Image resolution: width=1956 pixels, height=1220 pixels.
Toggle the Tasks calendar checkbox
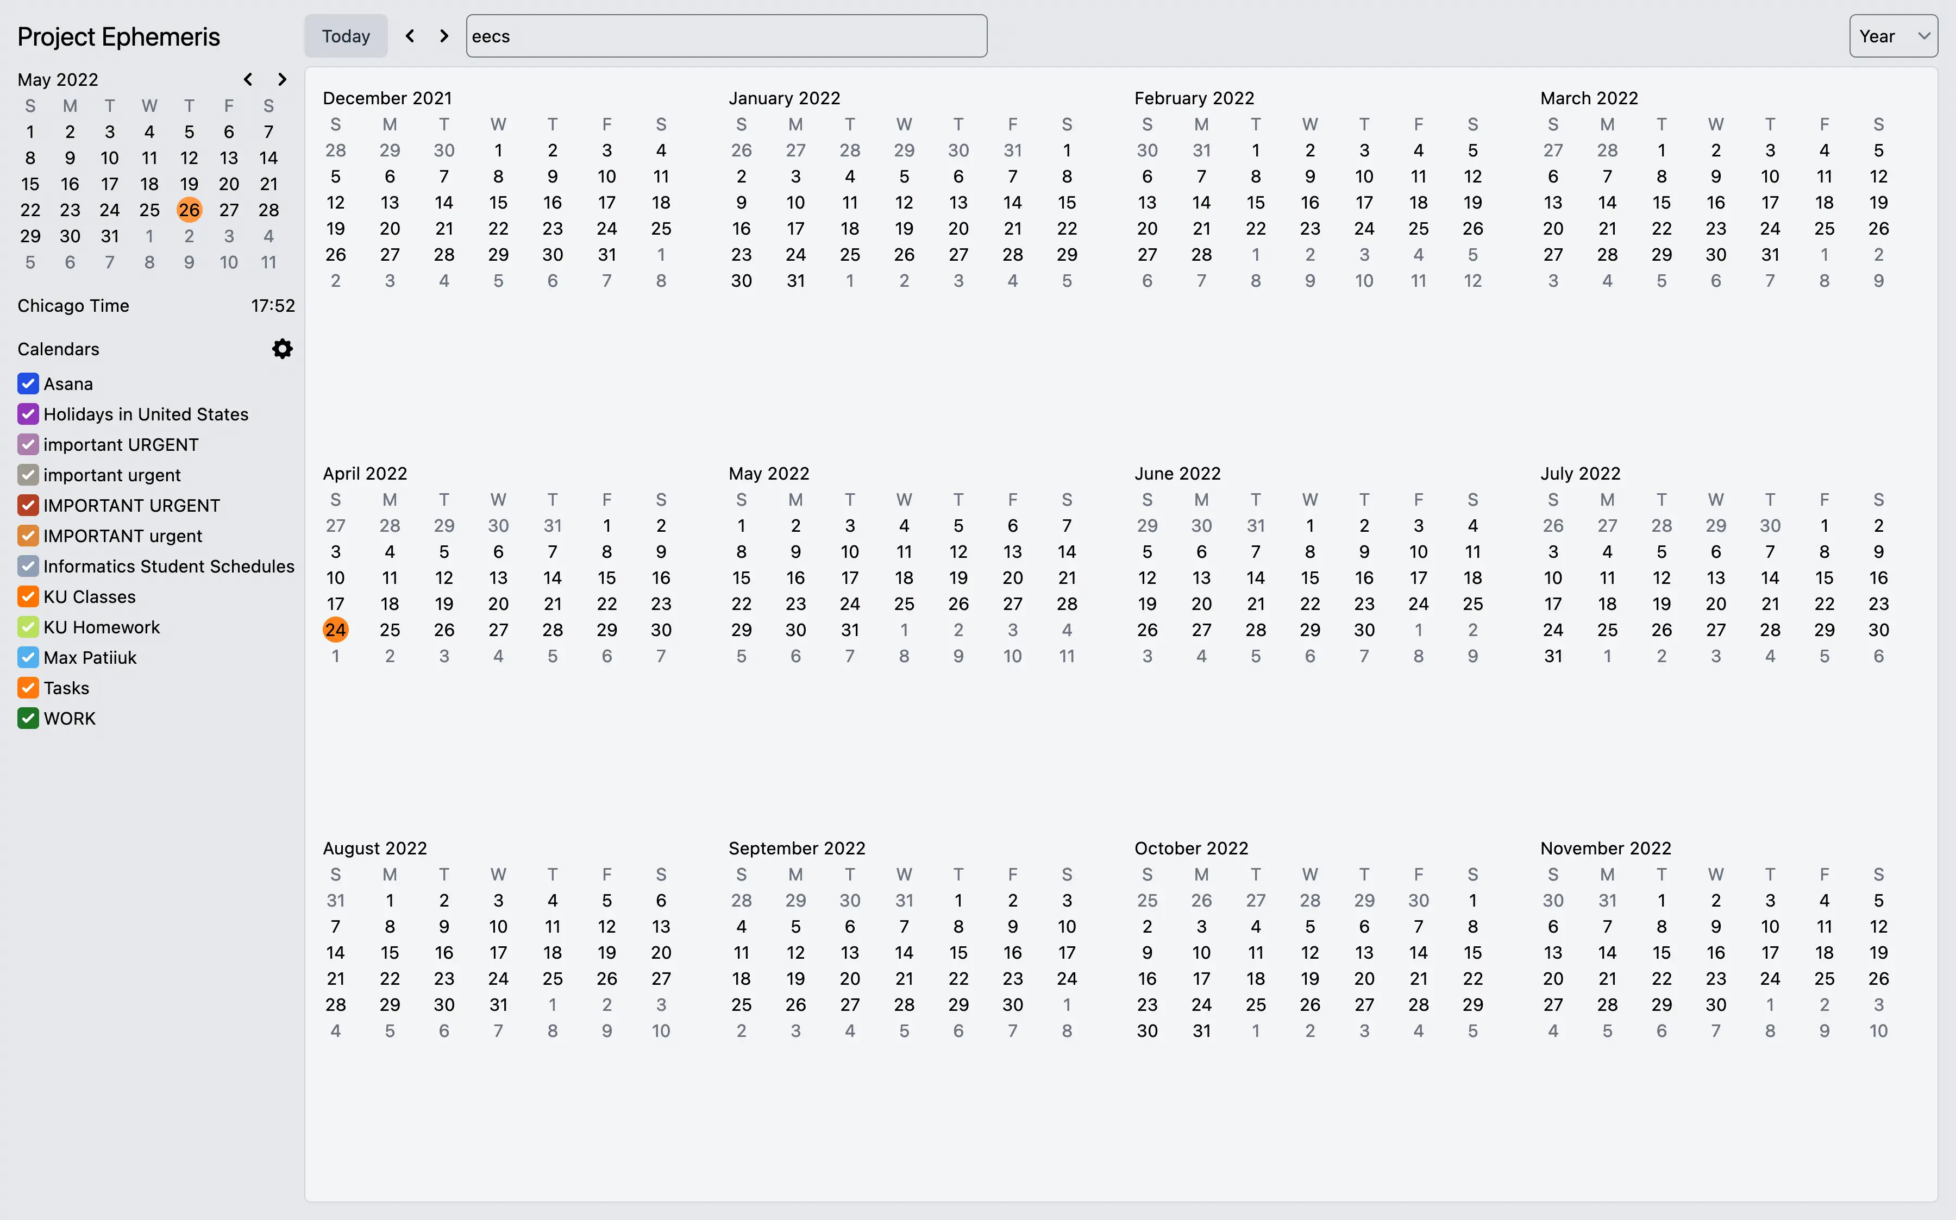(28, 688)
